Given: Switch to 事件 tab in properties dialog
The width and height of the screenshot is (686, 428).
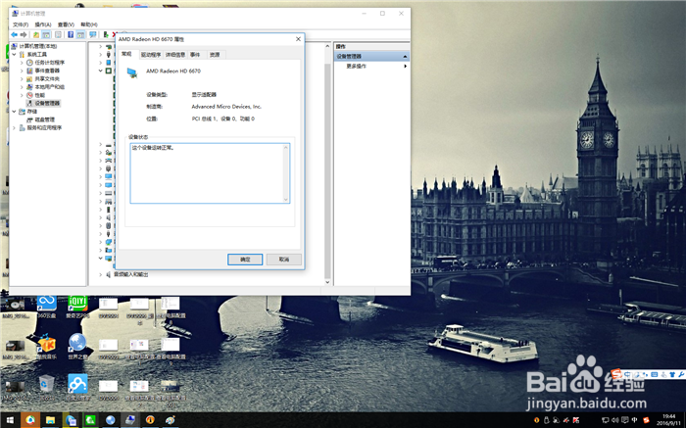Looking at the screenshot, I should [195, 55].
